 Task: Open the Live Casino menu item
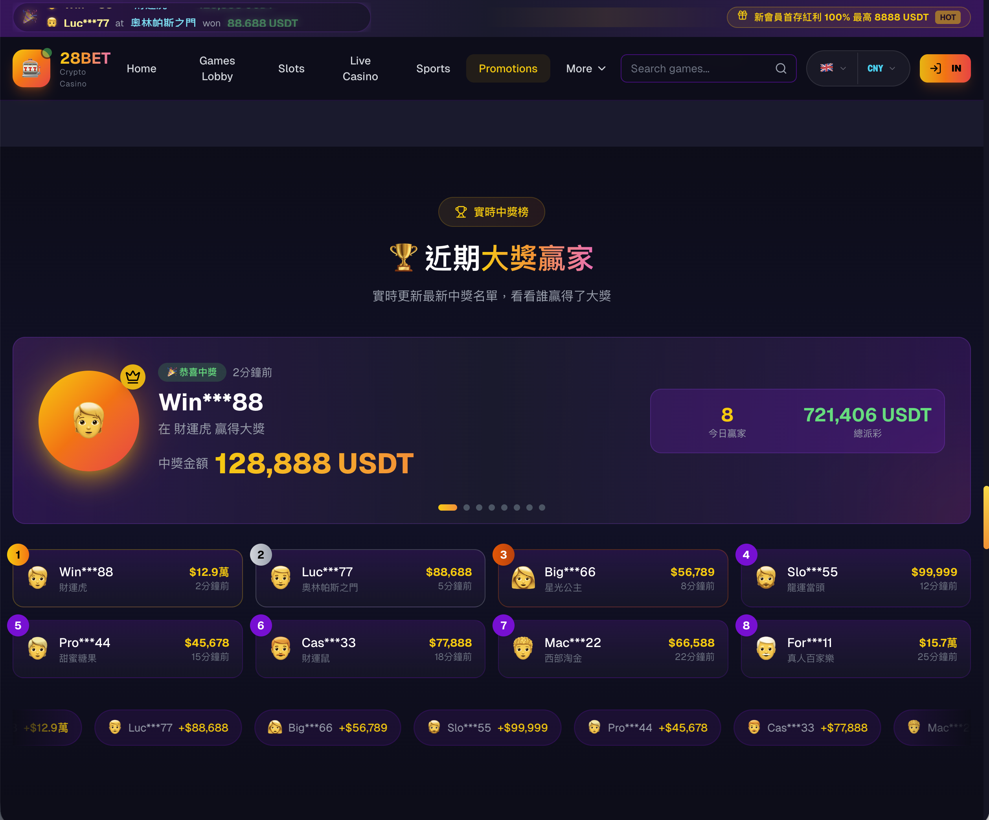point(360,68)
